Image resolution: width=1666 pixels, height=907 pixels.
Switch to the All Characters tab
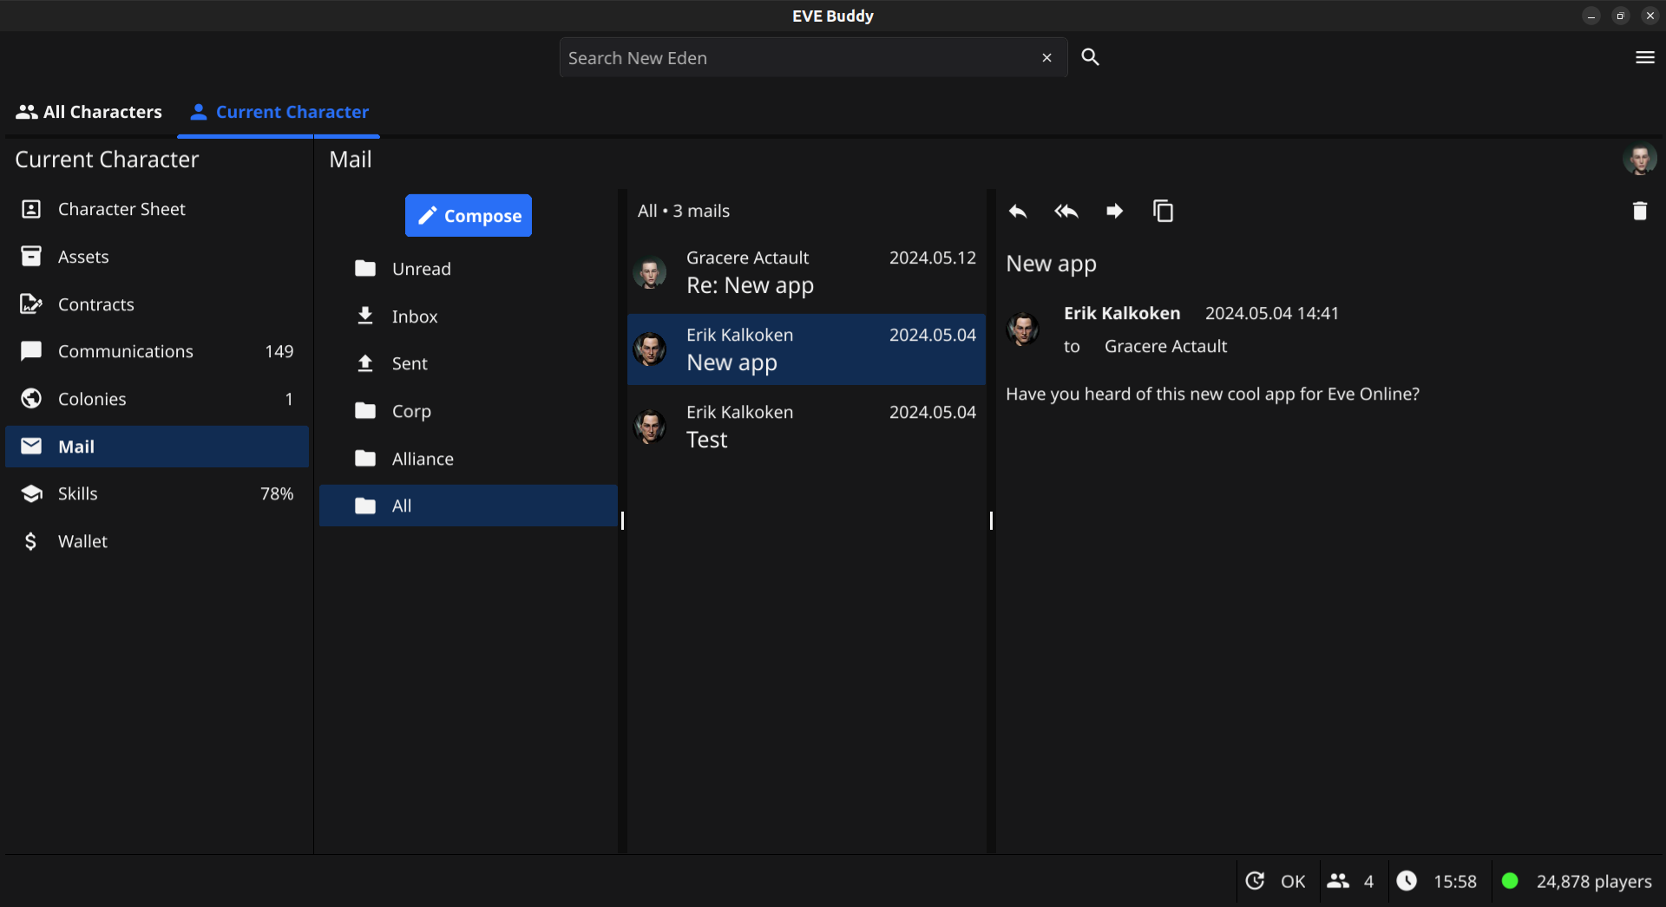(x=89, y=112)
